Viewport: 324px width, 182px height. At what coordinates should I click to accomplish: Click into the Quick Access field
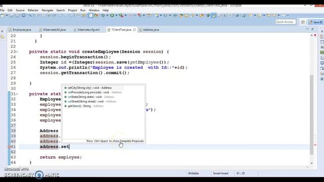click(x=286, y=22)
